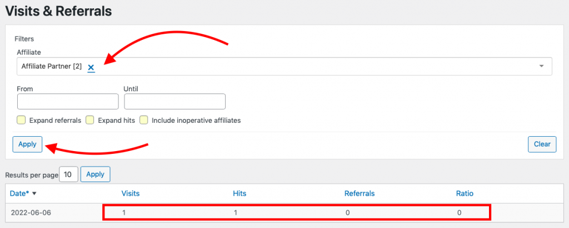Screen dimensions: 569x228
Task: Apply the results per page setting
Action: click(x=96, y=174)
